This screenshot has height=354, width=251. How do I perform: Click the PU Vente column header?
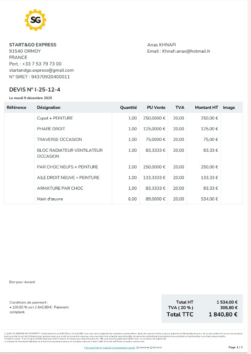[156, 108]
